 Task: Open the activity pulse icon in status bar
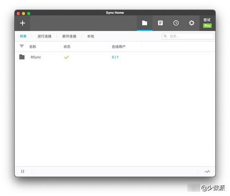pyautogui.click(x=207, y=171)
